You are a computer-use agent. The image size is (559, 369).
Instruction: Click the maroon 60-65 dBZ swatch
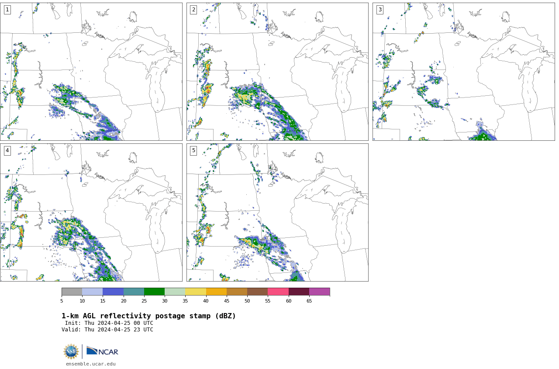click(x=299, y=292)
